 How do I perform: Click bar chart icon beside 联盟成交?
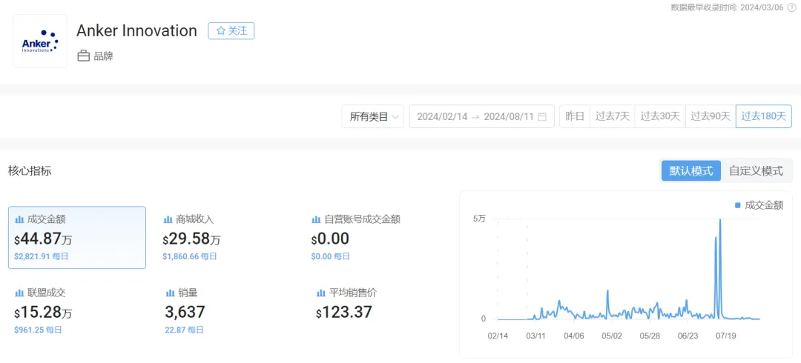[x=19, y=293]
